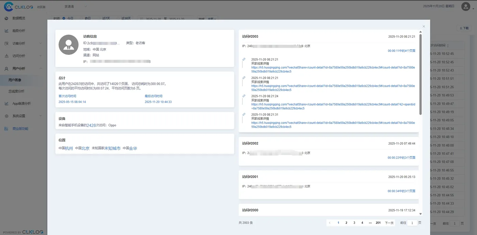Open the 忠诚度分析 menu item
The image size is (477, 235).
pyautogui.click(x=16, y=91)
